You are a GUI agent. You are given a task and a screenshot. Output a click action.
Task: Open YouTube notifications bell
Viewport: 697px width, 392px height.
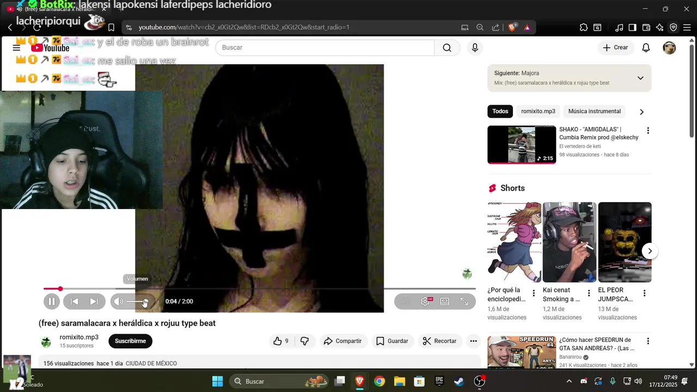(646, 47)
